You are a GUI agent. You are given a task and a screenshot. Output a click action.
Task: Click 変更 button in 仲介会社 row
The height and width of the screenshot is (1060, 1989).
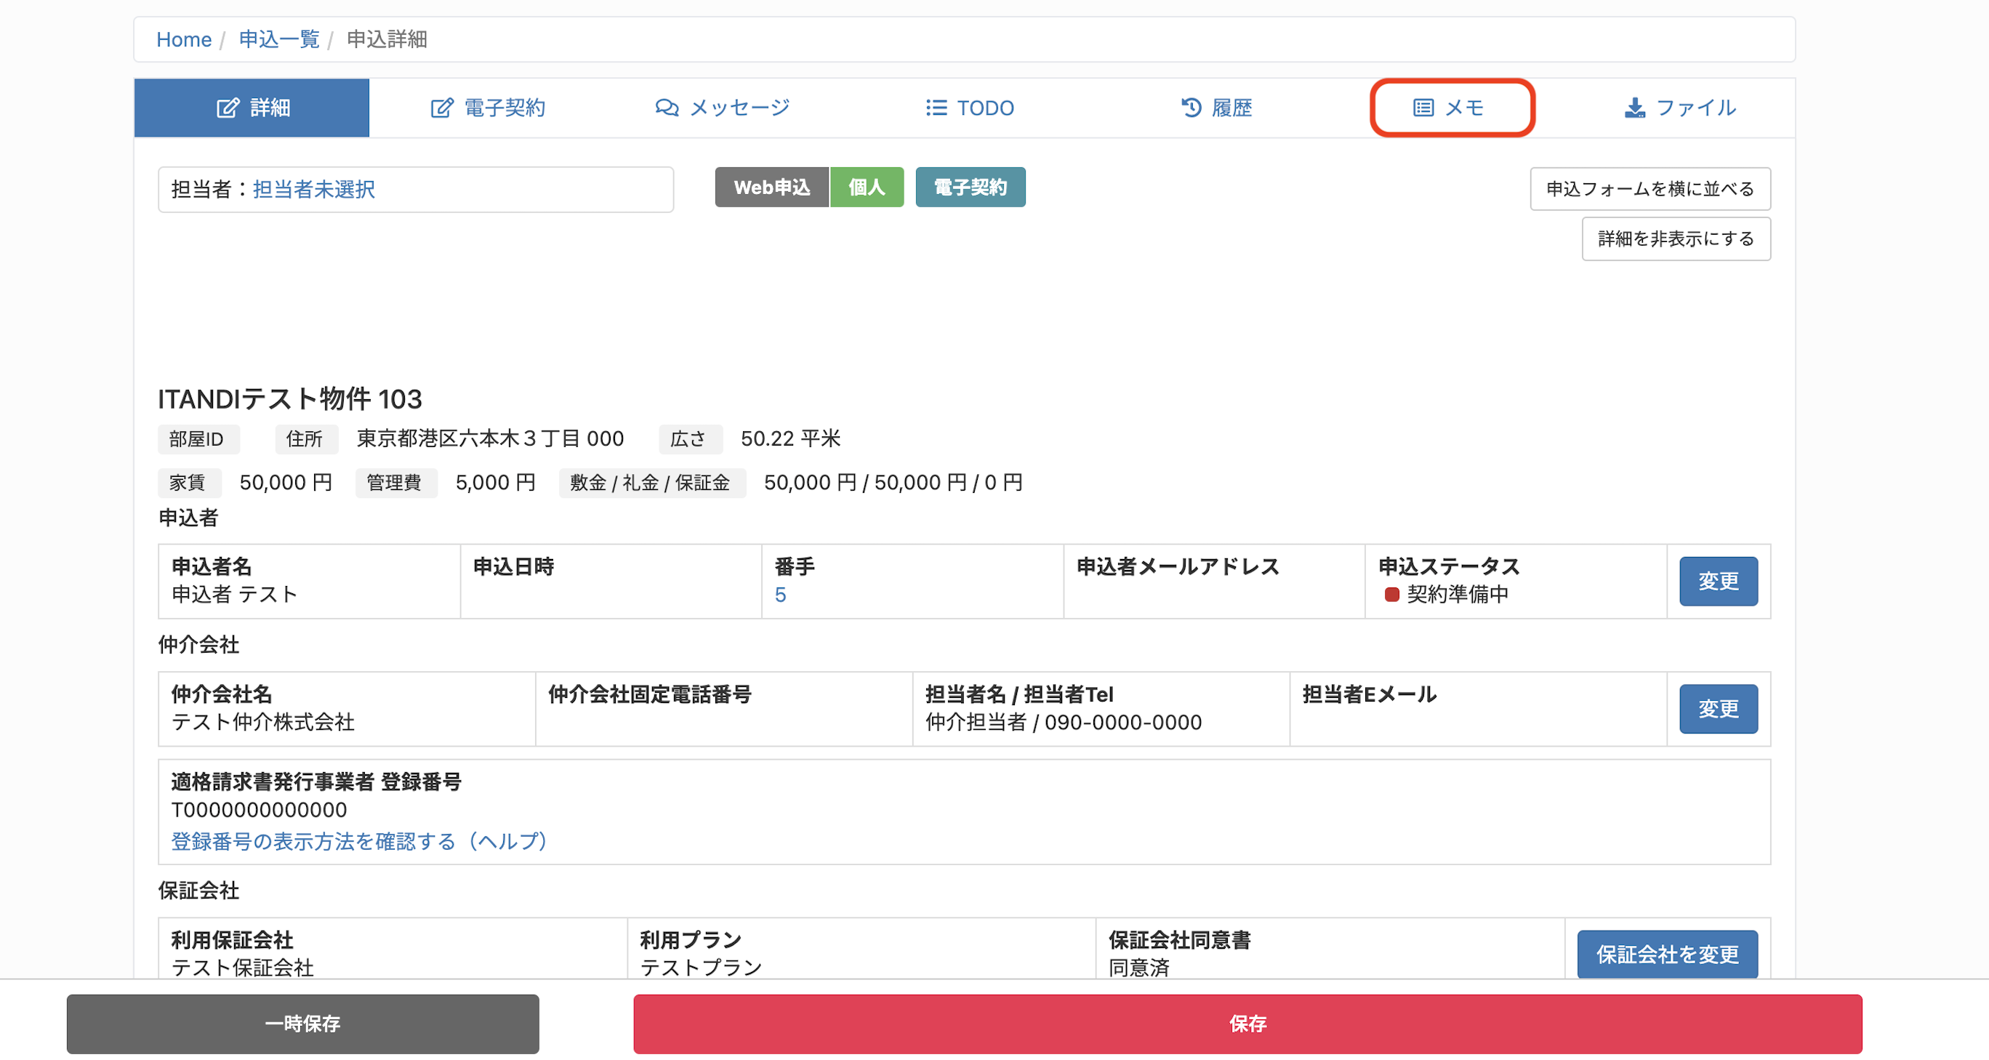(x=1718, y=709)
